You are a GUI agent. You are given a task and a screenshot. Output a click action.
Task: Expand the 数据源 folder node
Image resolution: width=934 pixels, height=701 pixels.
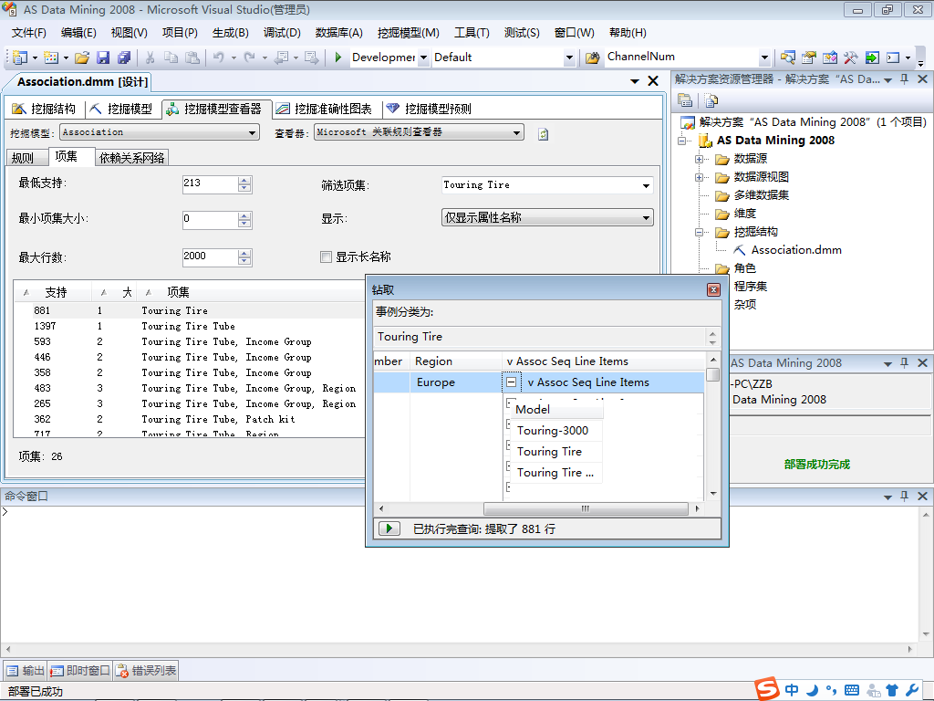(699, 159)
